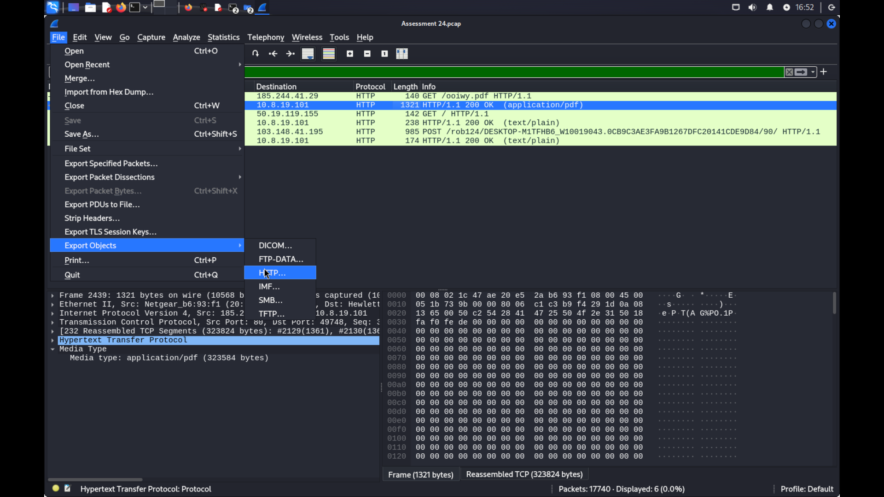The width and height of the screenshot is (884, 497).
Task: Click the auto-scroll to last packet icon
Action: pos(308,53)
